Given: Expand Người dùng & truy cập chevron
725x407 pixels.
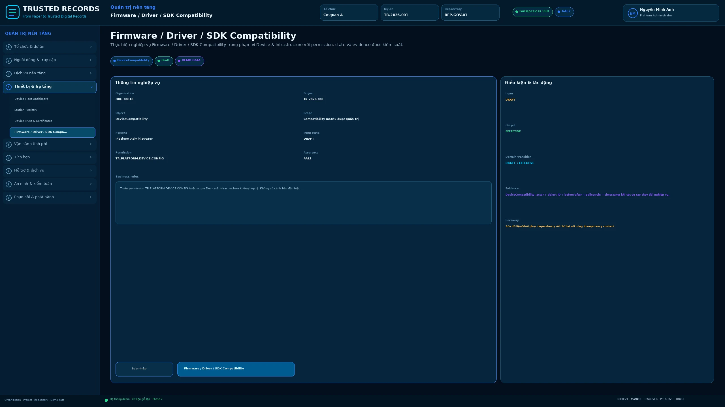Looking at the screenshot, I should pos(91,60).
